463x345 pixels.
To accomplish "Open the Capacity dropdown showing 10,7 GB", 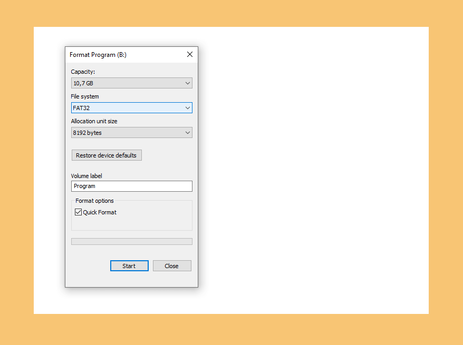I will pos(132,83).
